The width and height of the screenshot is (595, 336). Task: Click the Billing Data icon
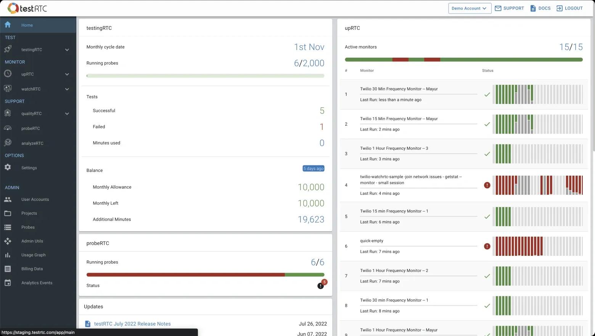(8, 269)
